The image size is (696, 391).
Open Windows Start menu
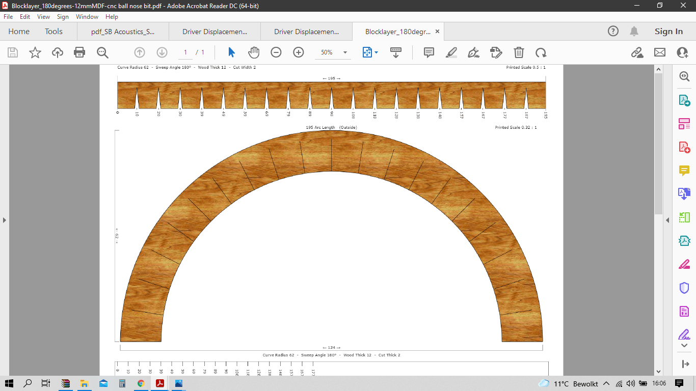9,383
